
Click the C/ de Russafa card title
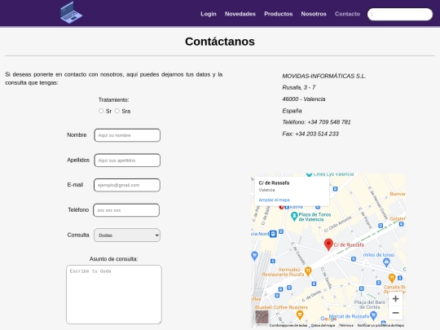[274, 183]
